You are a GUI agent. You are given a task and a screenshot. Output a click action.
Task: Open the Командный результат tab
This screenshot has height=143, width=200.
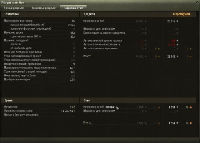coord(44,8)
